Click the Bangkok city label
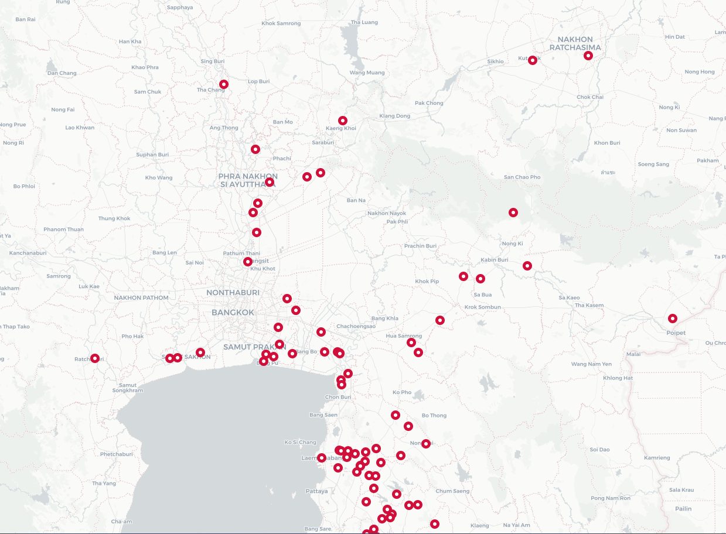726x534 pixels. coord(233,313)
